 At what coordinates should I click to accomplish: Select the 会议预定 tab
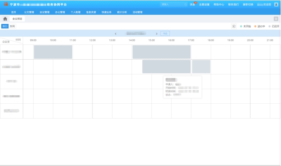tap(17, 19)
